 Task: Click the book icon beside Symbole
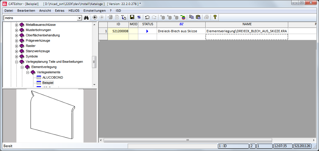tap(22, 57)
